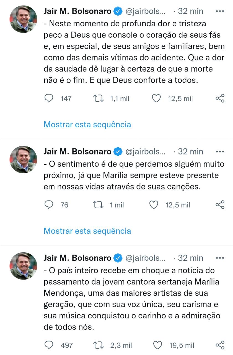Open Jair M. Bolsonaro avatar on first tweet
The image size is (233, 355).
[x=24, y=19]
